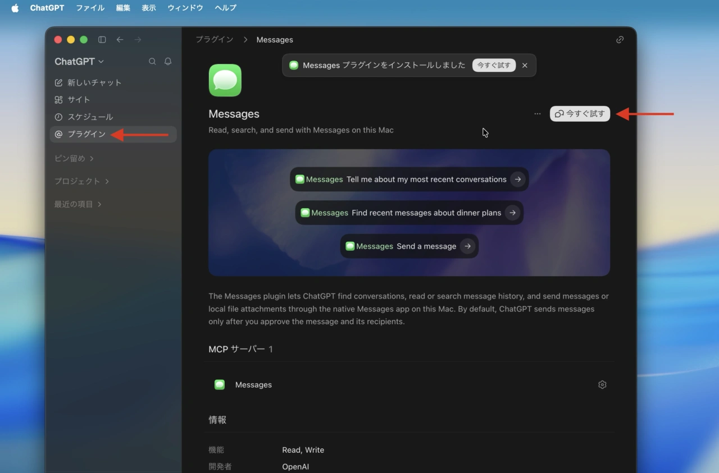Click the OpenAI developer value
The height and width of the screenshot is (473, 719).
[x=295, y=467]
